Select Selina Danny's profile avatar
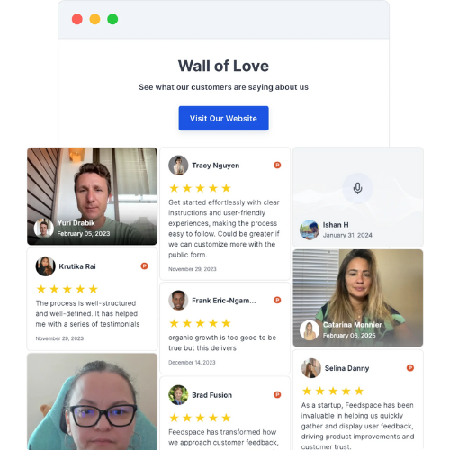The image size is (450, 450). 311,368
